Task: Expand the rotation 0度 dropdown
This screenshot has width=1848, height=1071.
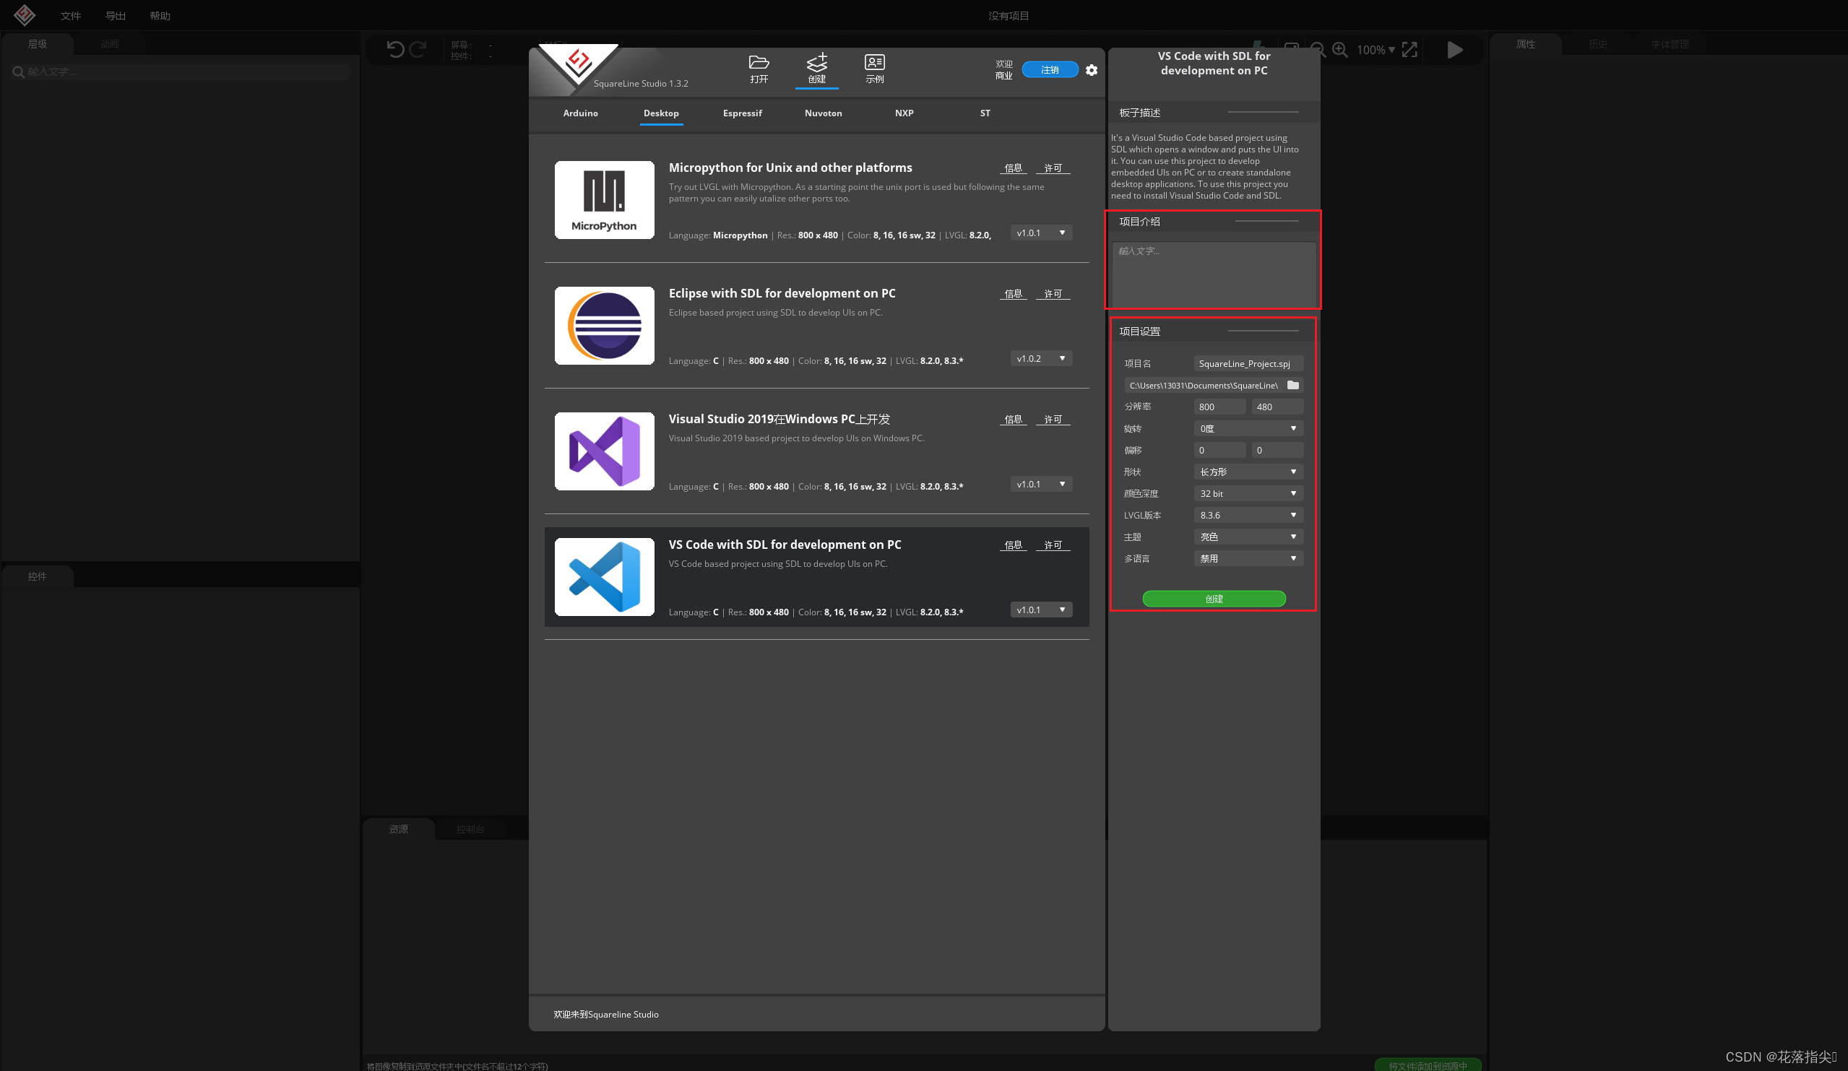Action: (1248, 428)
